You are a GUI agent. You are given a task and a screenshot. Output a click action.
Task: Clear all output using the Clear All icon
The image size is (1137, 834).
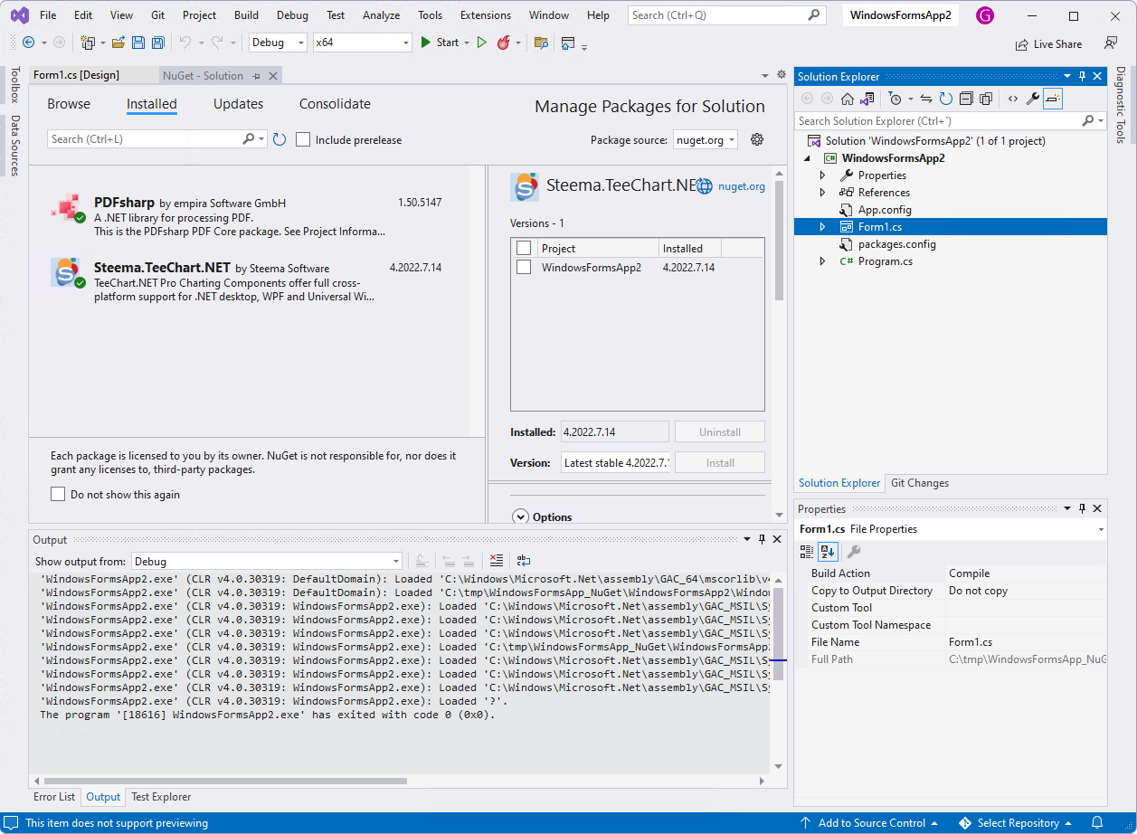[497, 561]
